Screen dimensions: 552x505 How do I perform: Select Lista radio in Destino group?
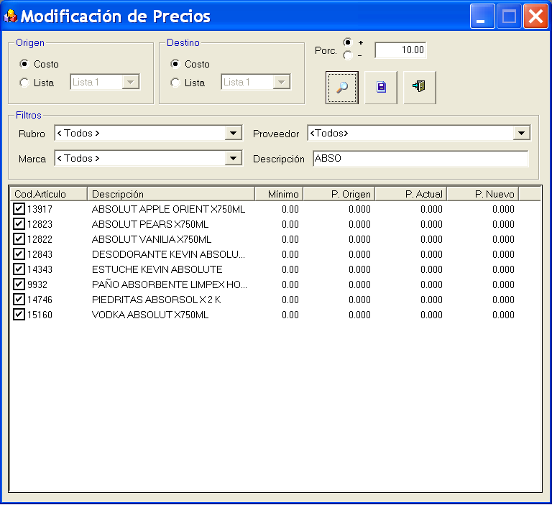point(175,83)
